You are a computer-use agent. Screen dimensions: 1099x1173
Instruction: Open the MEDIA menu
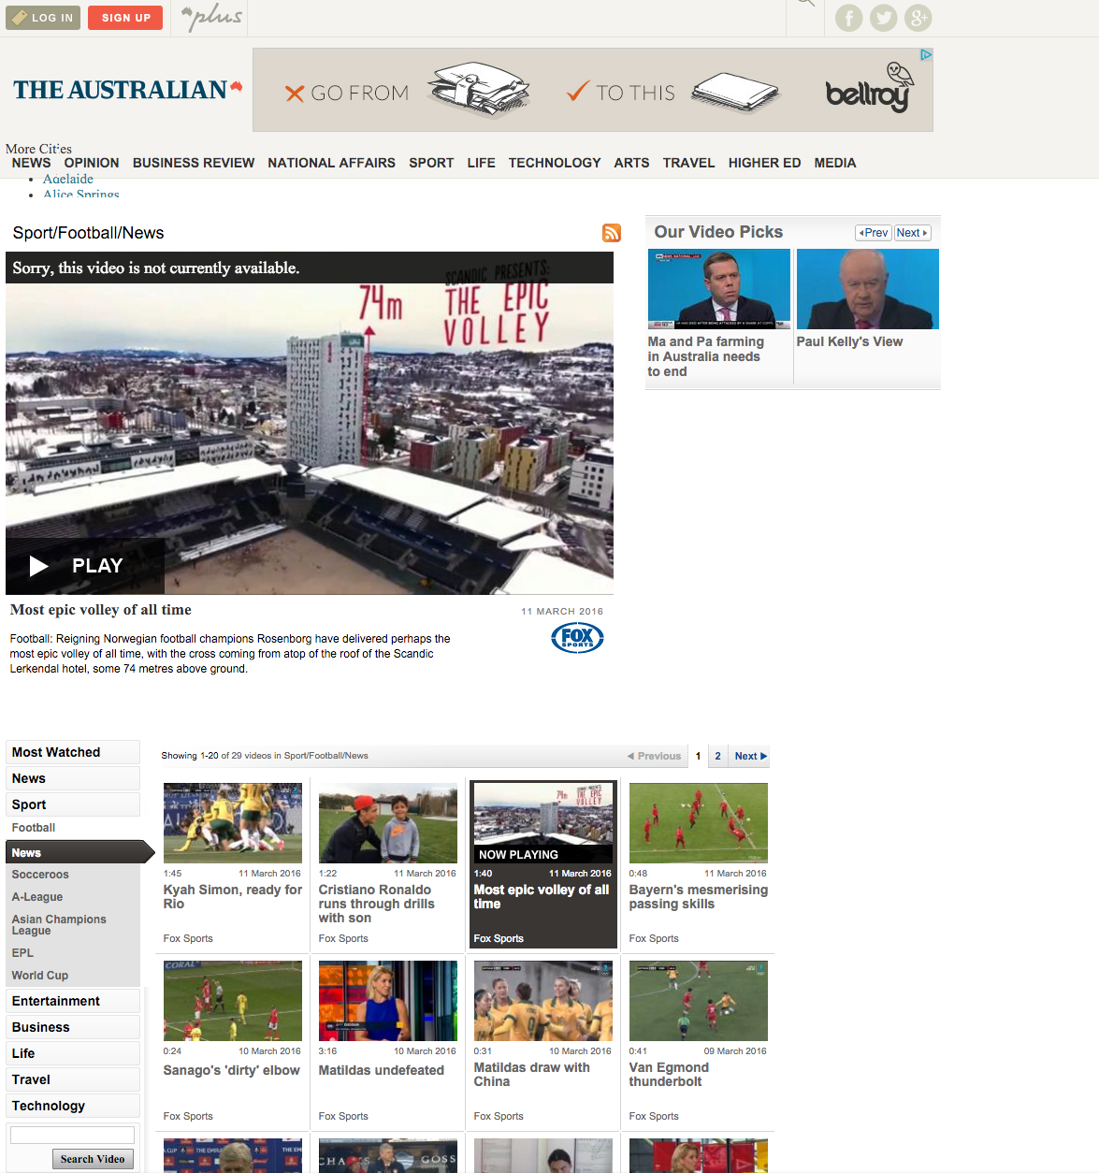(835, 163)
